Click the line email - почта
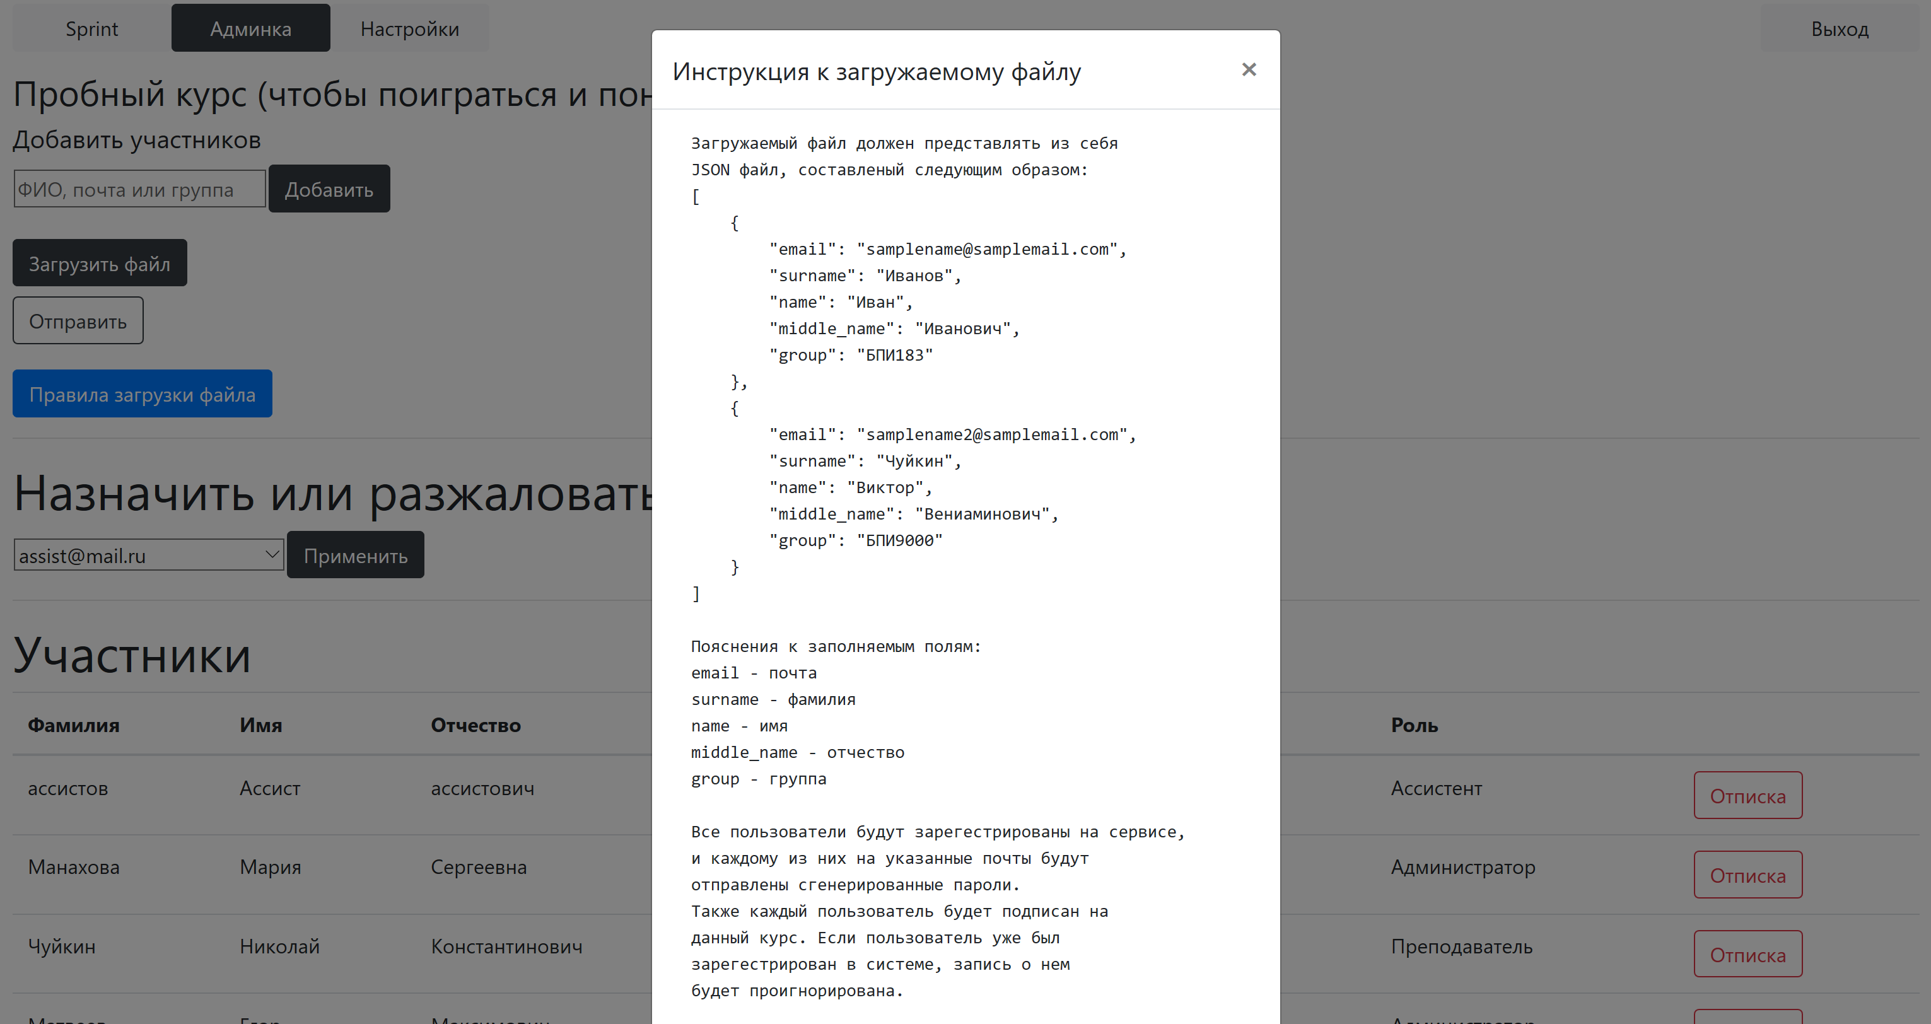Viewport: 1931px width, 1024px height. tap(754, 672)
